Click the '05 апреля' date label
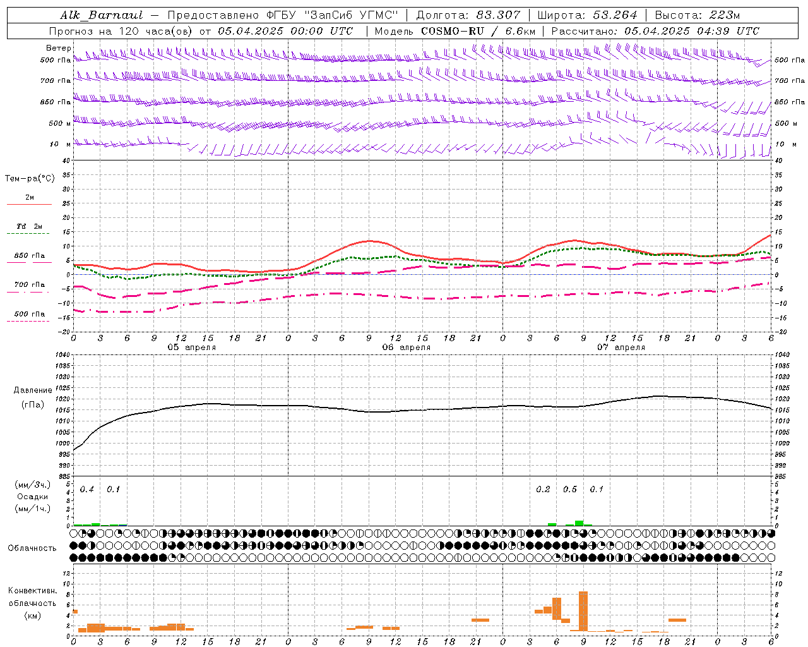 (x=191, y=348)
